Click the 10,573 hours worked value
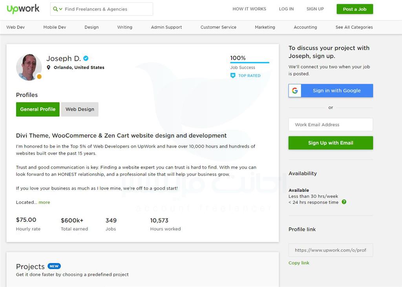This screenshot has width=402, height=287. click(x=159, y=220)
